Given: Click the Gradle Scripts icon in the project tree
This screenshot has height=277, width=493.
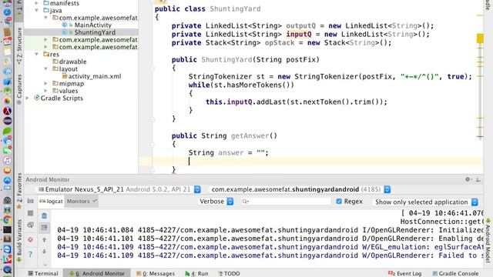Looking at the screenshot, I should point(37,98).
